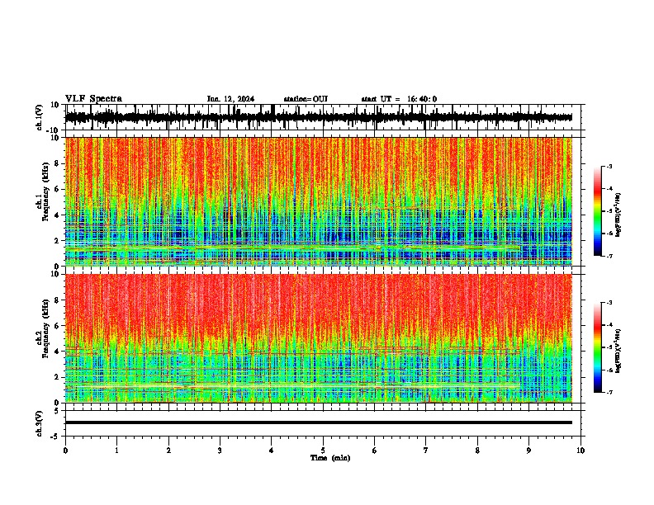This screenshot has height=505, width=654.
Task: Click the "Time (min)" x-axis label
Action: (x=330, y=458)
